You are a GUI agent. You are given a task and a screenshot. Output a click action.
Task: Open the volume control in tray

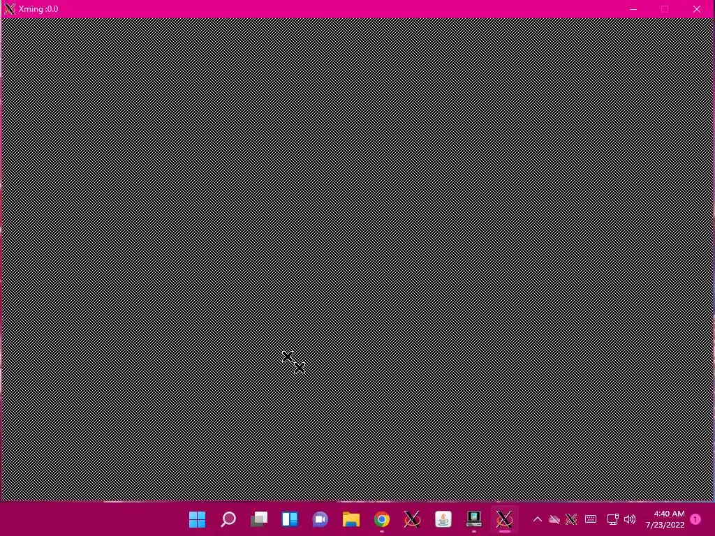630,519
